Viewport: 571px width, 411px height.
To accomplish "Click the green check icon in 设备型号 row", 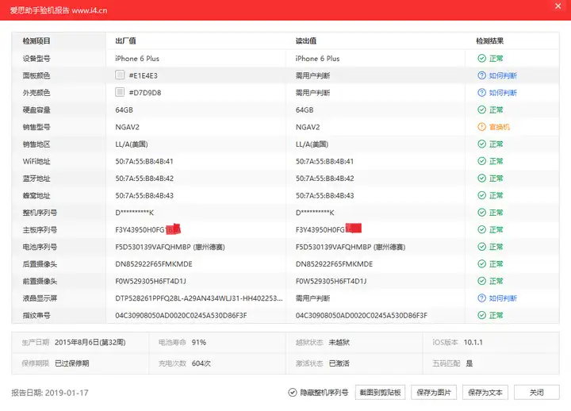I will (481, 58).
